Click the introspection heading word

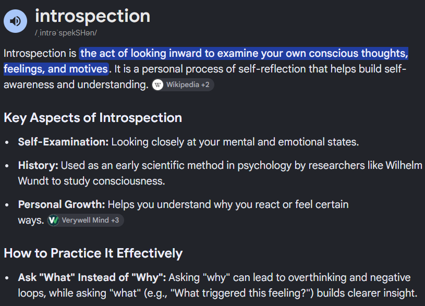pyautogui.click(x=92, y=16)
